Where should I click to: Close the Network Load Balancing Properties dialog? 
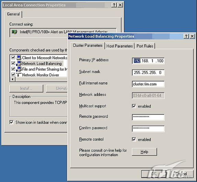click(x=192, y=36)
